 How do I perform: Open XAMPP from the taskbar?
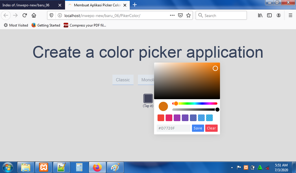click(44, 167)
